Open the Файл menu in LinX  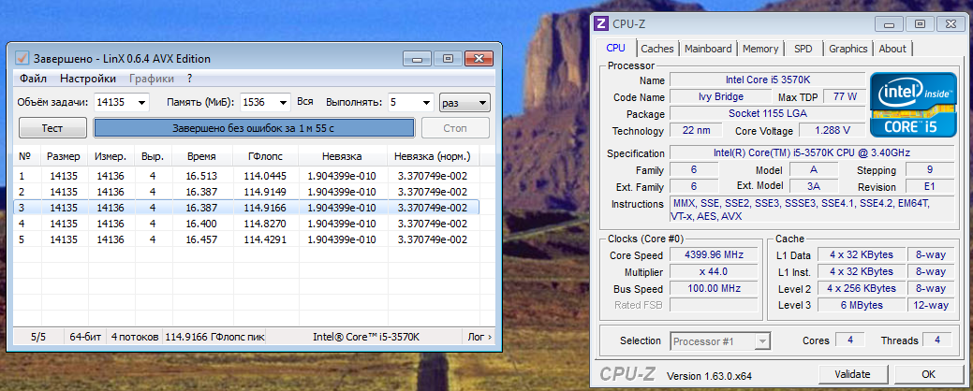point(33,79)
